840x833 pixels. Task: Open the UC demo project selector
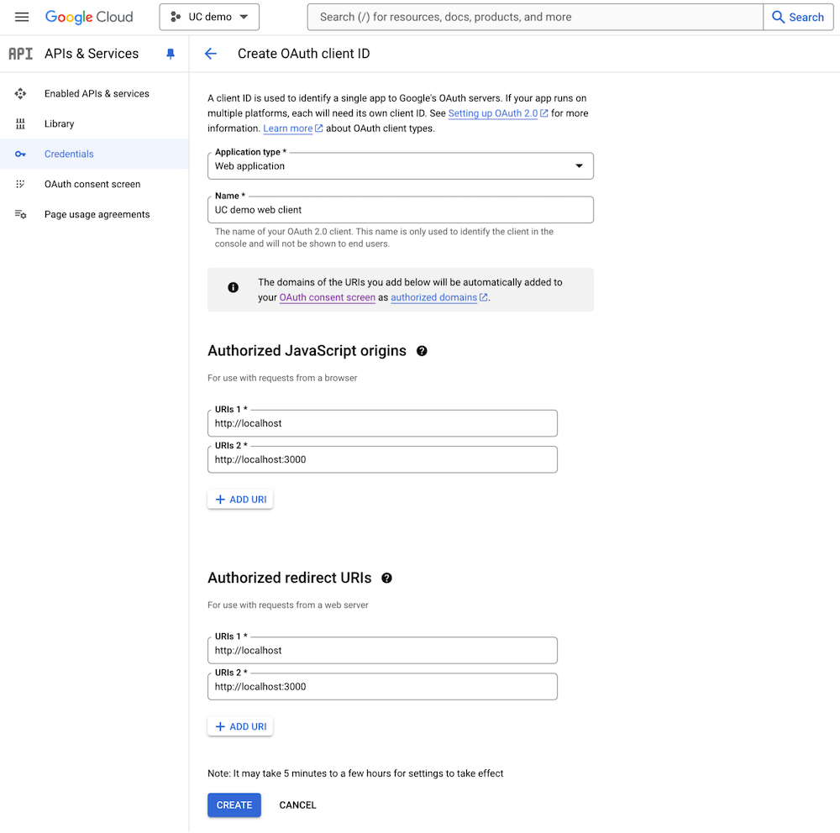(x=209, y=17)
